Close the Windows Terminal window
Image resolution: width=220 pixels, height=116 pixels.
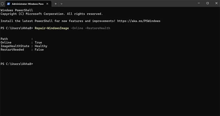(x=216, y=3)
